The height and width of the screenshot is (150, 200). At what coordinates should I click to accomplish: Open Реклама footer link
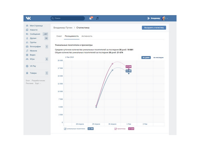(29, 83)
